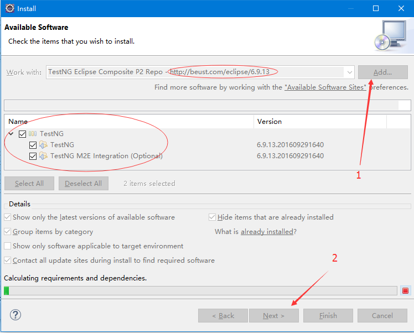The width and height of the screenshot is (414, 333).
Task: Toggle Contact all update sites during install
Action: 8,261
